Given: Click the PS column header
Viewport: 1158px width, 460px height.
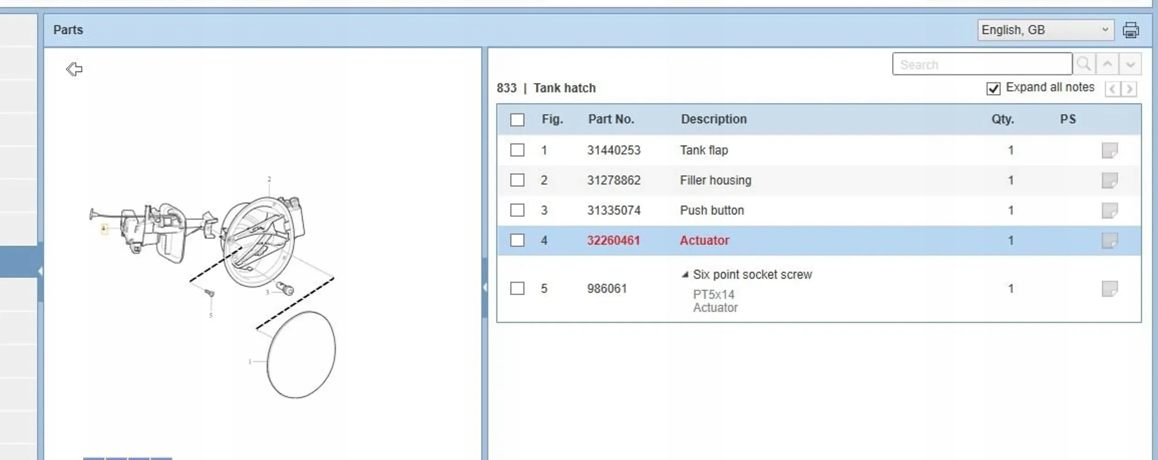Looking at the screenshot, I should 1068,120.
